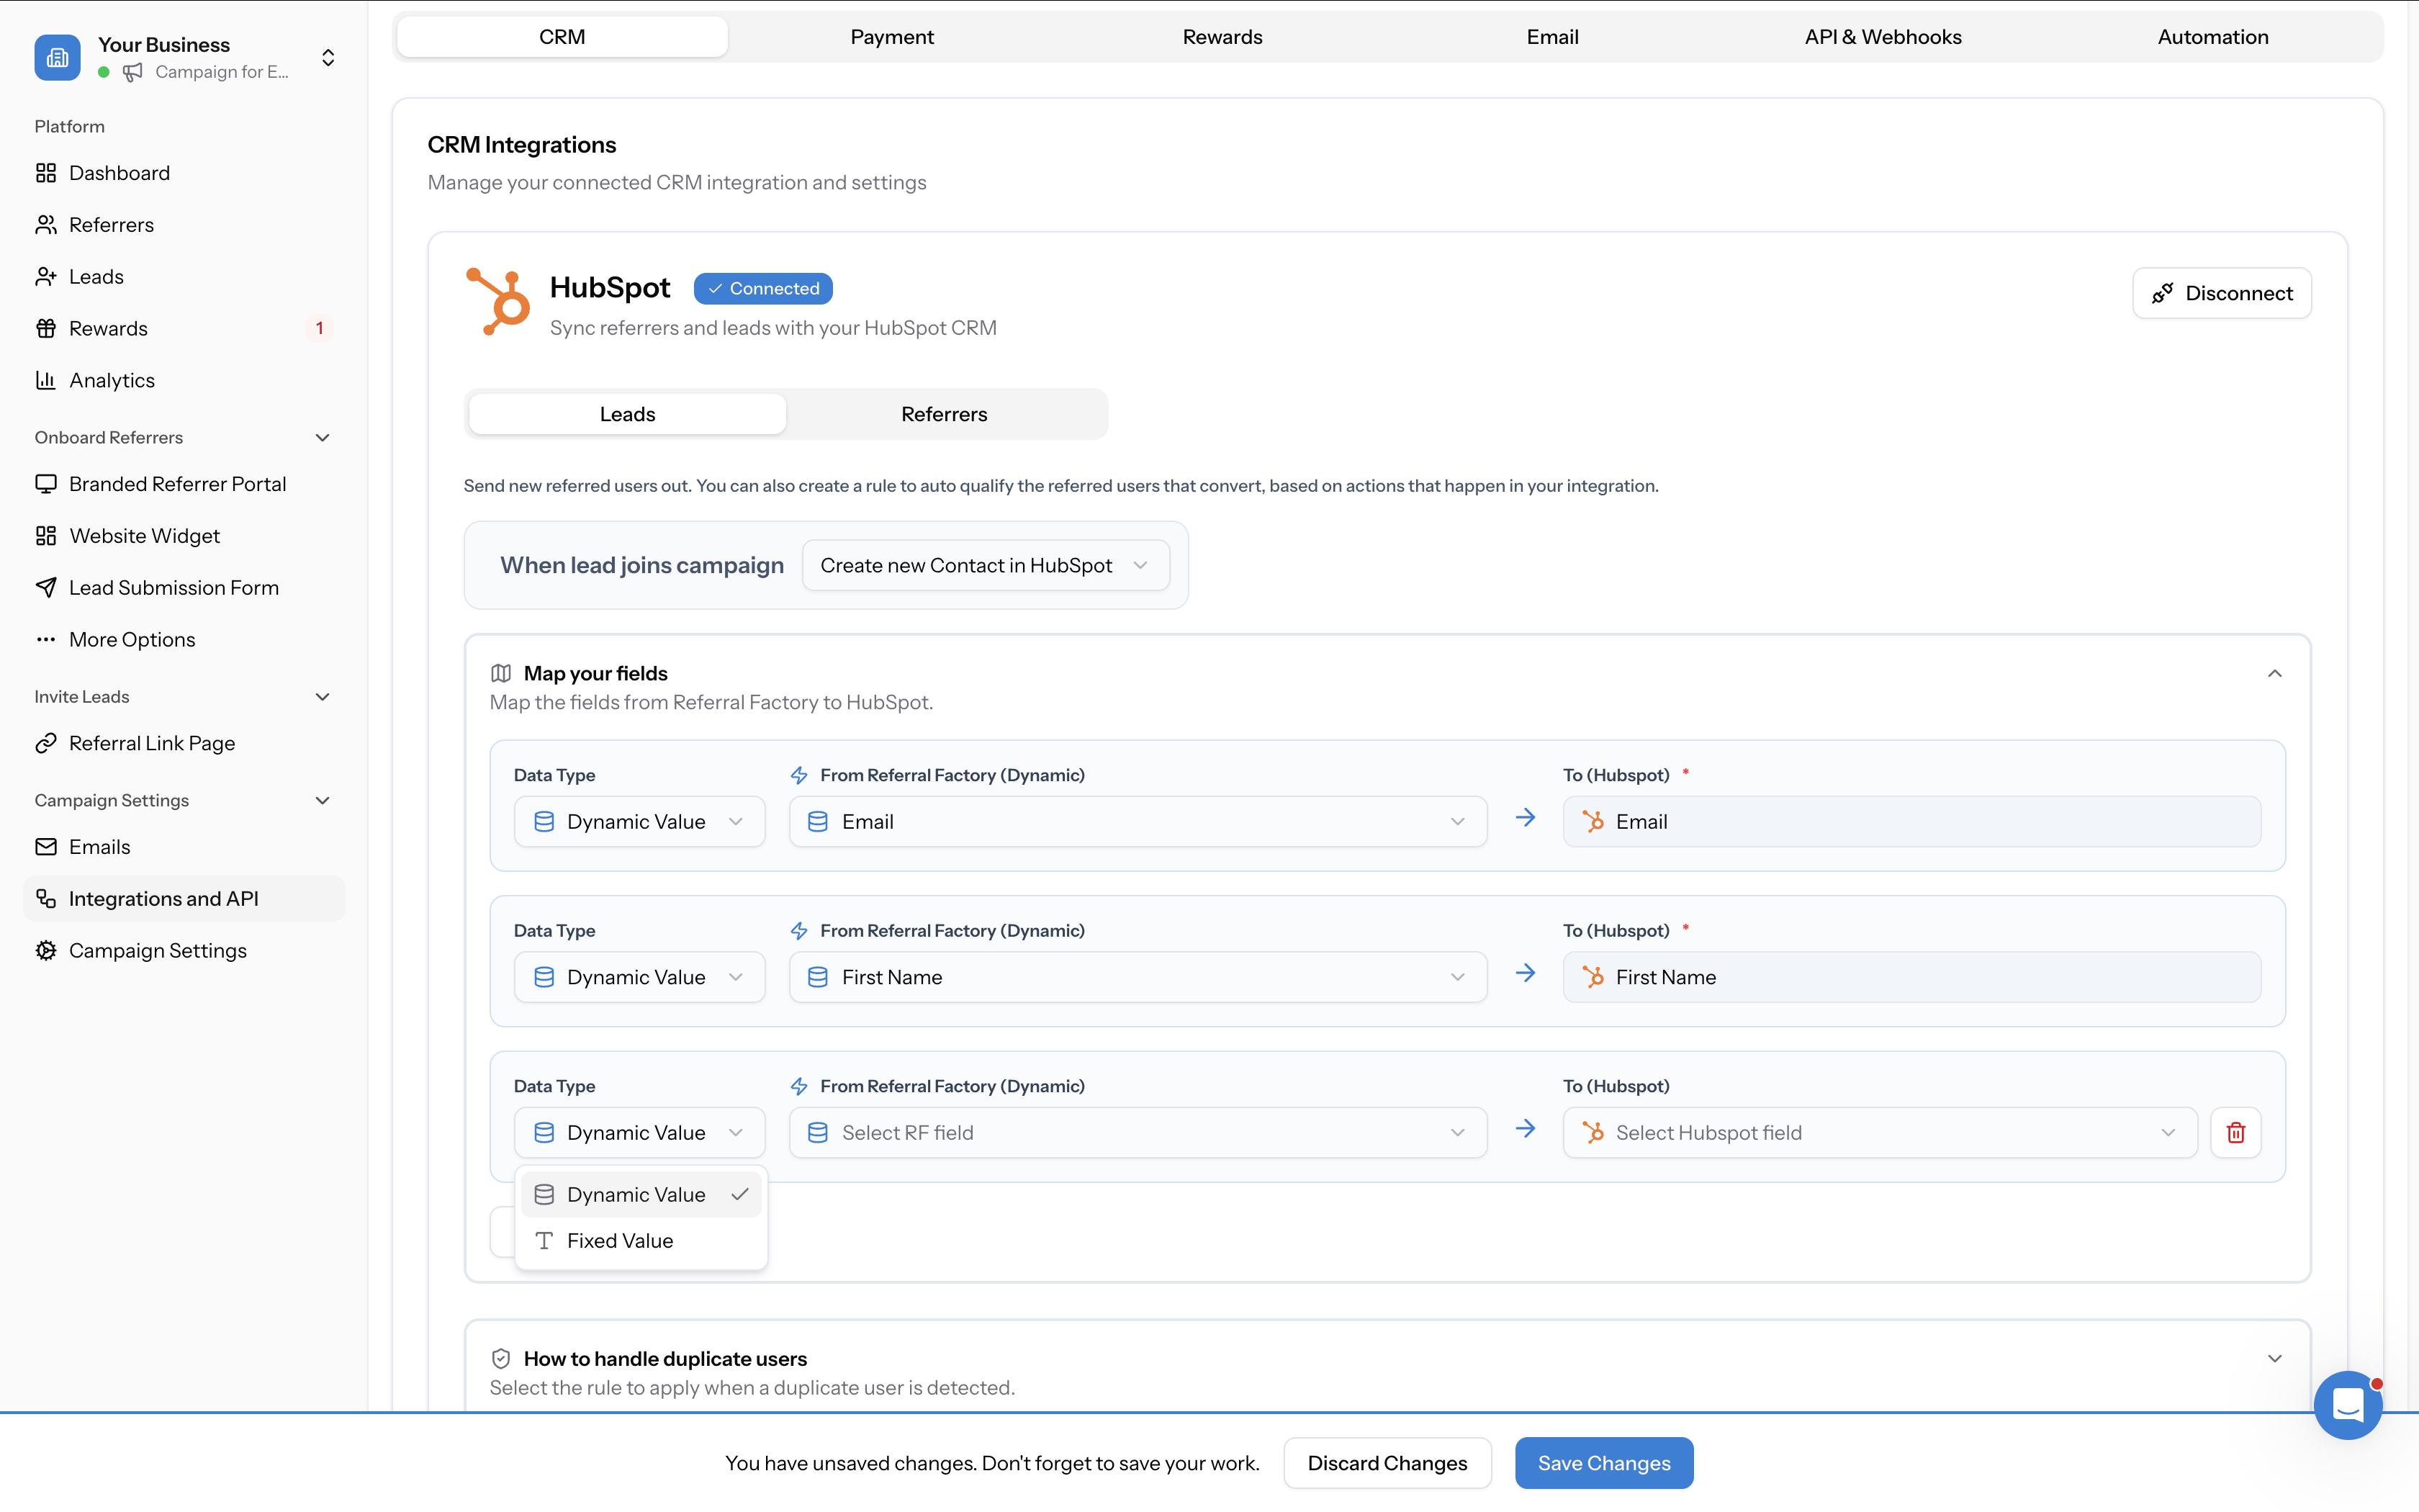Click the red trash delete-mapping icon
Screen dimensions: 2419x1512
point(2235,1132)
